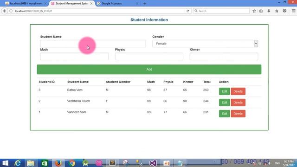Open Google Chrome from the taskbar
The width and height of the screenshot is (297, 167).
72,163
